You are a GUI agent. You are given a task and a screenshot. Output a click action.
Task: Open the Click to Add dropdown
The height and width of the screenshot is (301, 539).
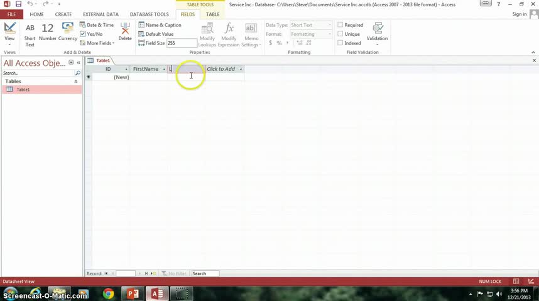[x=241, y=69]
